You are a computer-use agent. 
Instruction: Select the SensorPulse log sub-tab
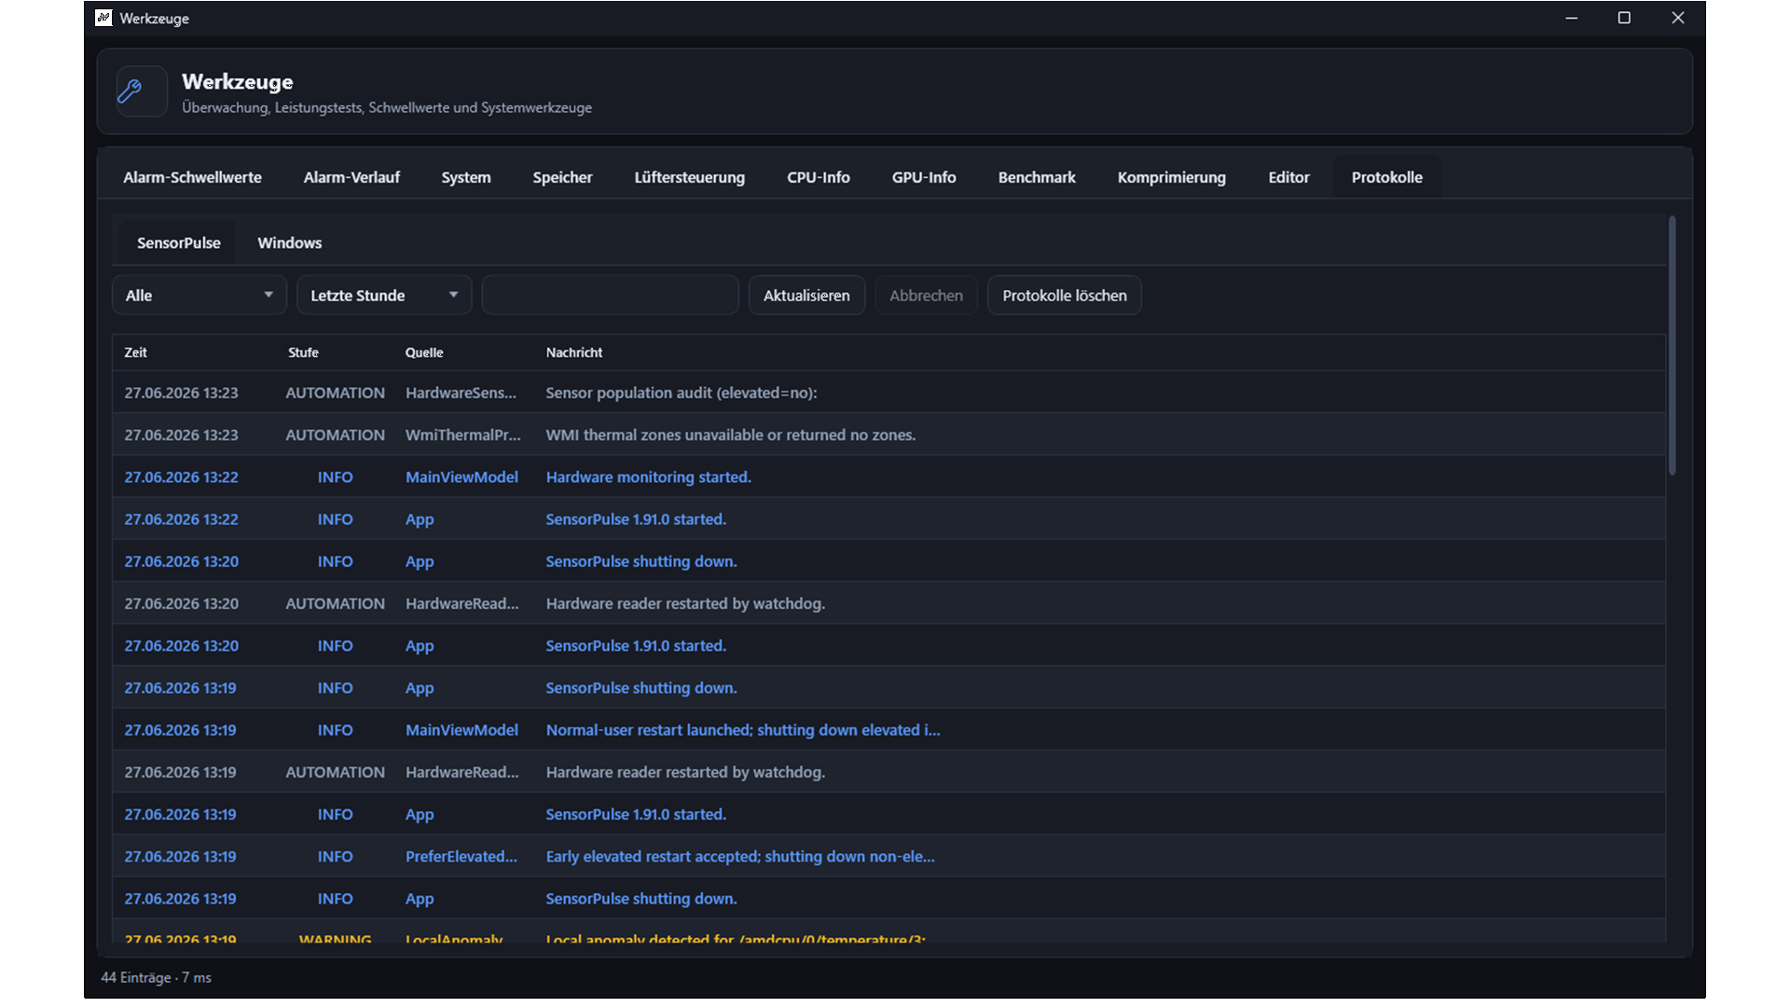pos(179,242)
